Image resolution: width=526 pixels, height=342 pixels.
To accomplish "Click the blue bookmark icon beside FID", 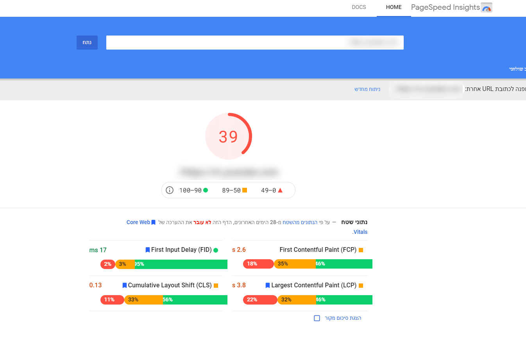I will click(x=148, y=250).
